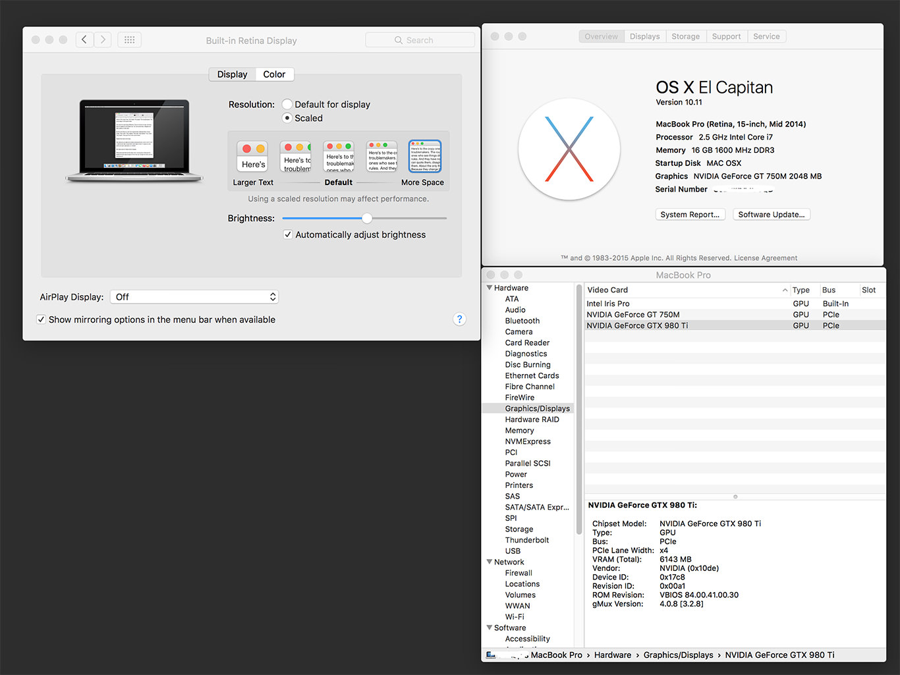Switch to the Display tab
The height and width of the screenshot is (675, 900).
[x=232, y=74]
